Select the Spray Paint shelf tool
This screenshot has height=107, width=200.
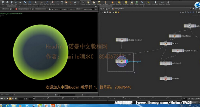point(52,3)
